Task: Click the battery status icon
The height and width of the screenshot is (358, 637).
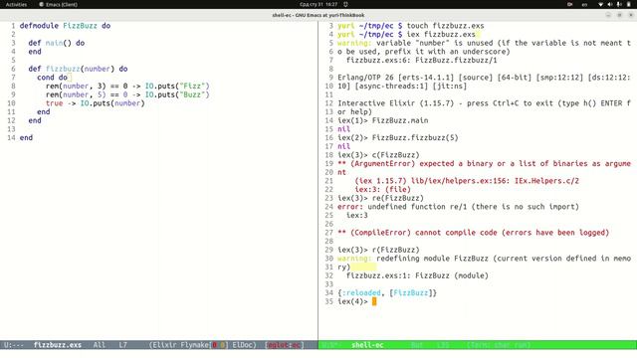Action: click(629, 4)
